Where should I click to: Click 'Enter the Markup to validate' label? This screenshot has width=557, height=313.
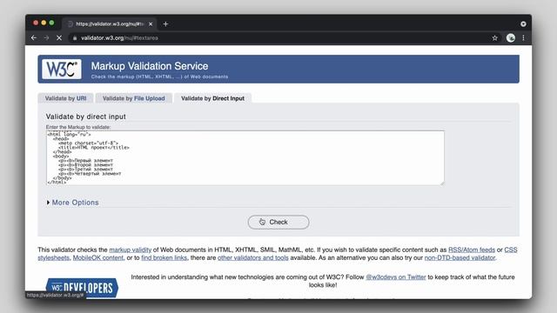78,127
